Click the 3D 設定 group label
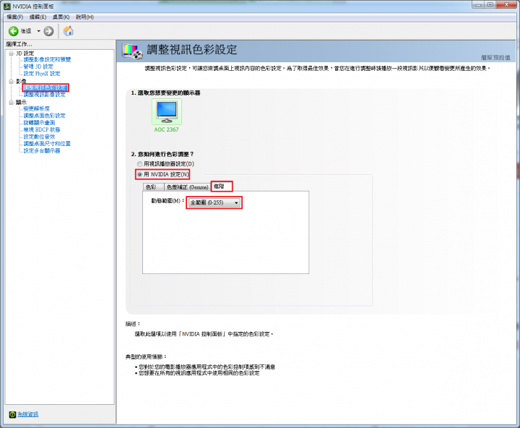The image size is (520, 428). [x=25, y=54]
